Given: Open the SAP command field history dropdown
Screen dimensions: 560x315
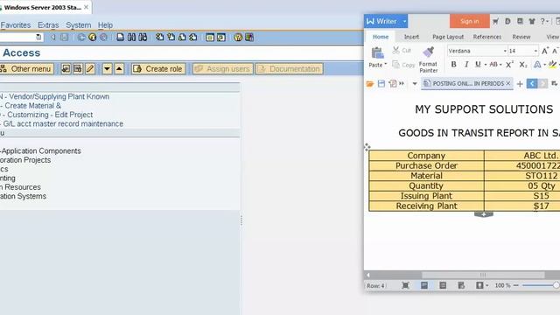Looking at the screenshot, I should (x=38, y=37).
